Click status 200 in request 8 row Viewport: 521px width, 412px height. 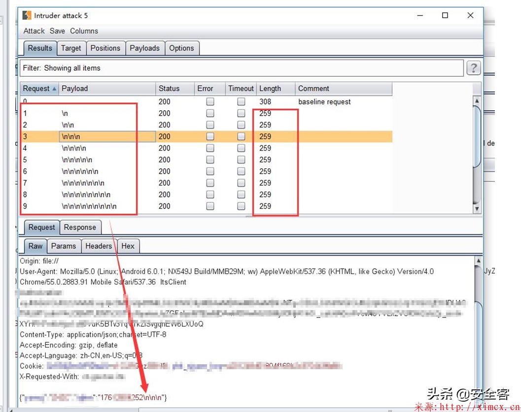[x=165, y=194]
